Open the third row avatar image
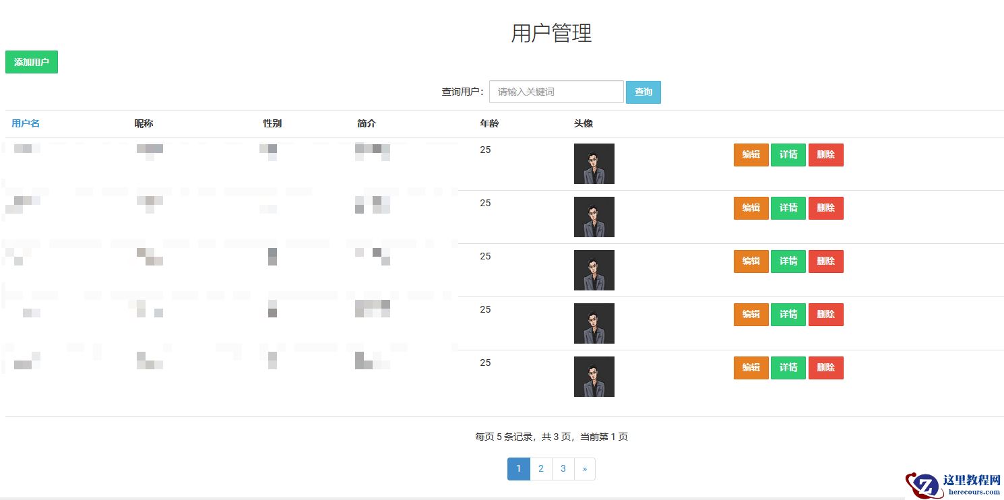The width and height of the screenshot is (1004, 500). click(594, 270)
